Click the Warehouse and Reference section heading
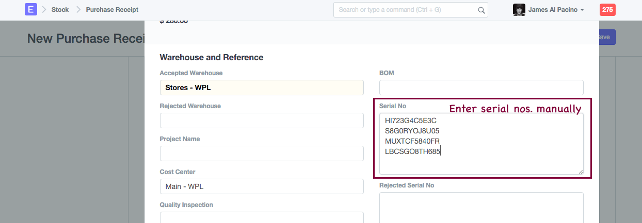 212,58
